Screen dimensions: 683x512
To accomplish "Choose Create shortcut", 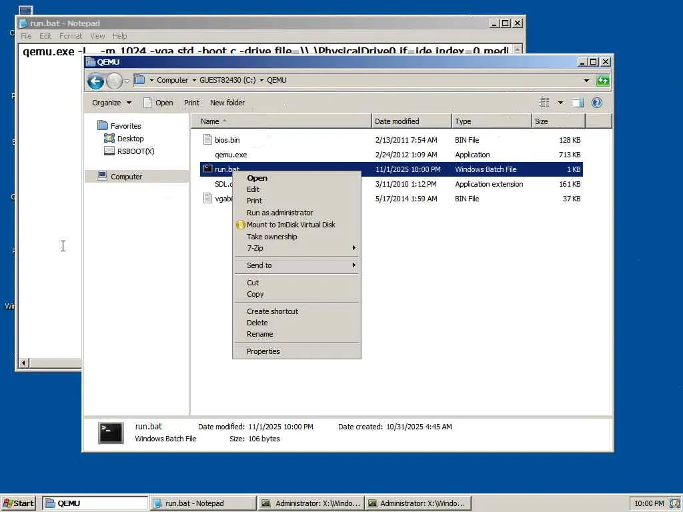I will pyautogui.click(x=297, y=311).
